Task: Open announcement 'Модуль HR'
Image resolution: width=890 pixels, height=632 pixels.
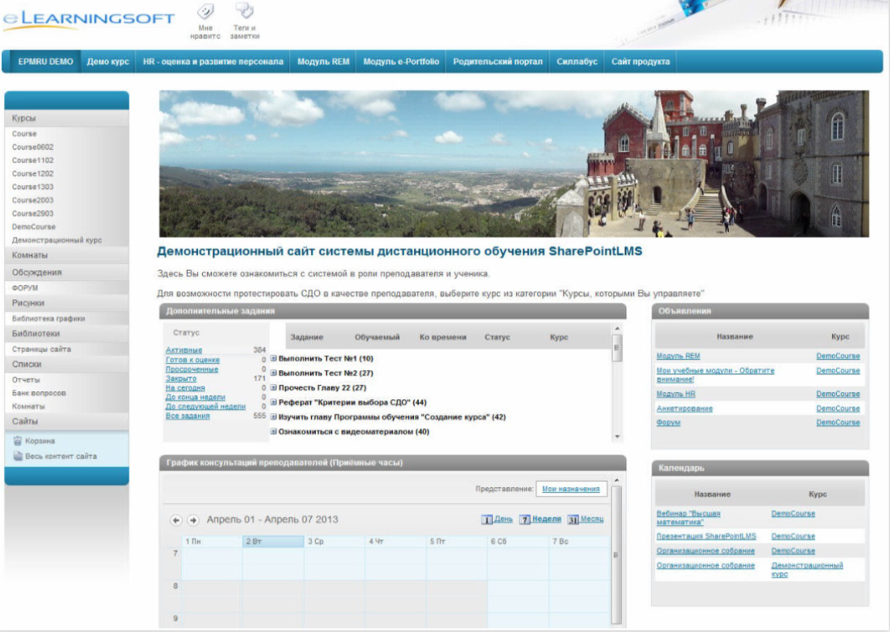Action: [x=676, y=394]
